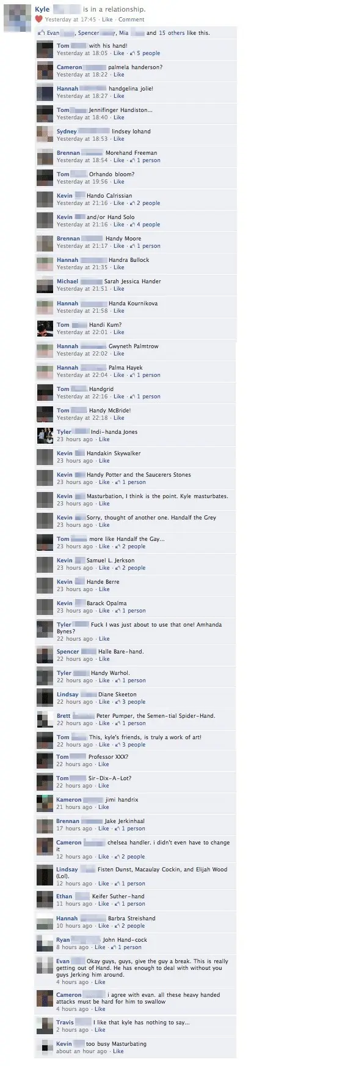Click thumbs-up icon beside Evan in likes summary
The height and width of the screenshot is (1066, 356).
pos(42,33)
